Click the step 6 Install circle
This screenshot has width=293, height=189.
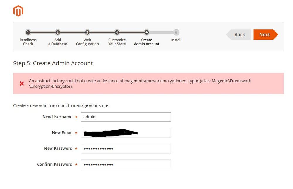click(x=176, y=33)
